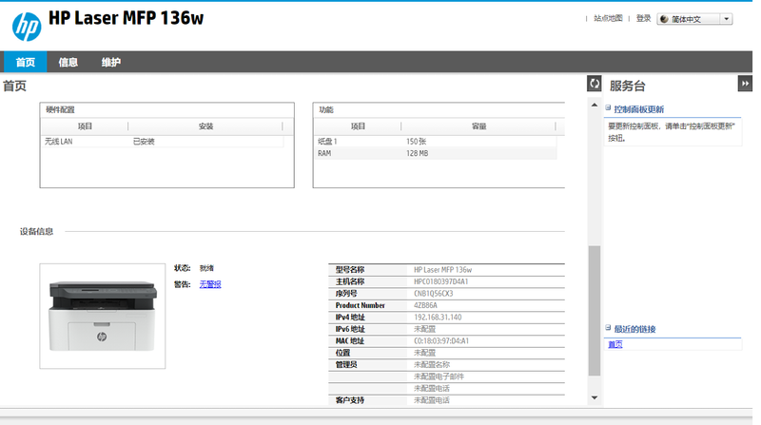Viewport: 761px width, 425px height.
Task: Click the refresh icon beside 服务台
Action: 594,84
